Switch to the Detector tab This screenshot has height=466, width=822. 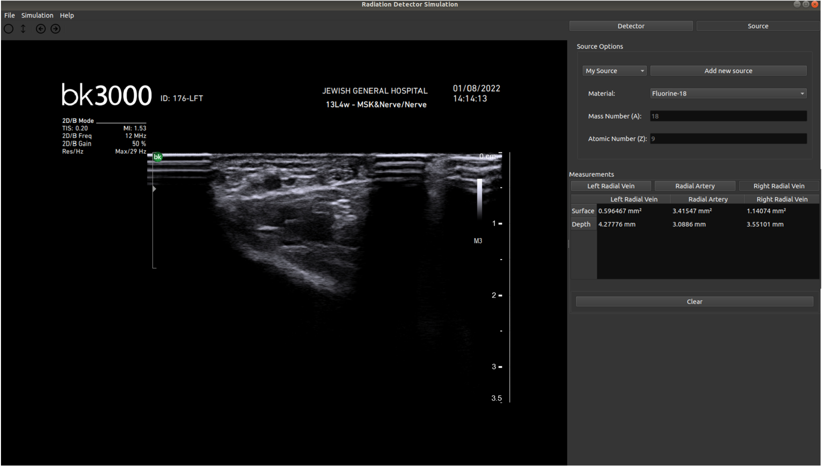pos(630,26)
